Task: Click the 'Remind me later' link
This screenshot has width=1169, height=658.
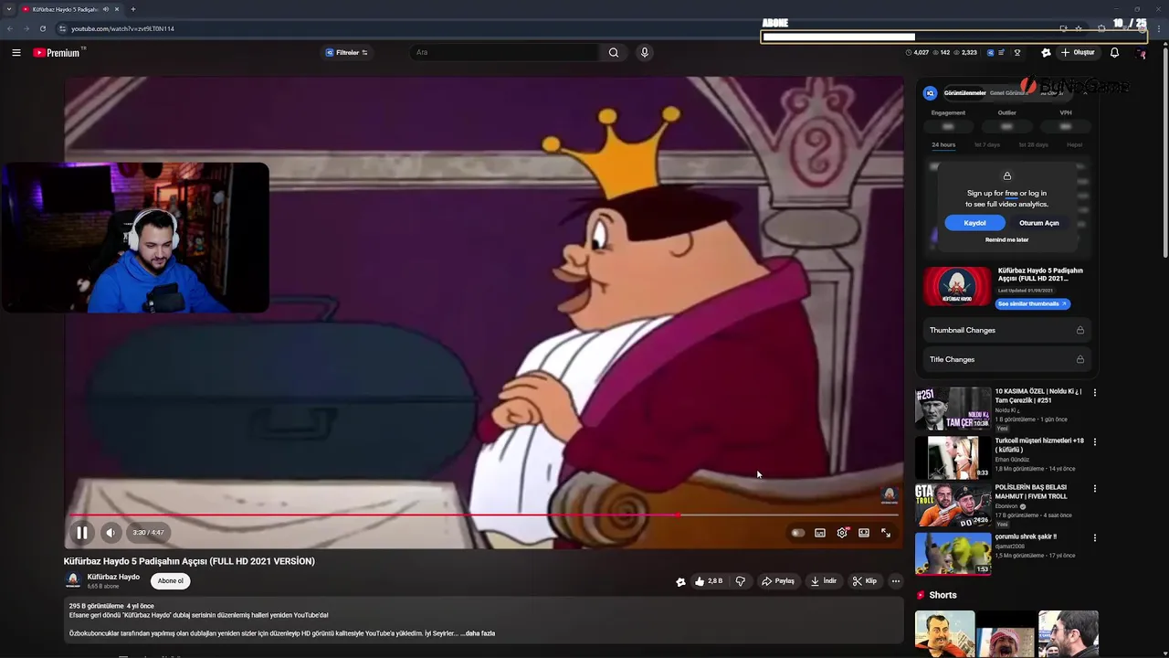Action: (x=1006, y=240)
